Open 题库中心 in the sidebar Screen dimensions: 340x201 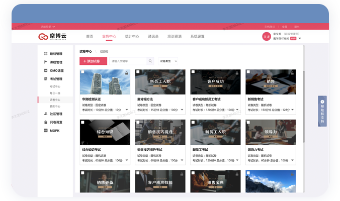pos(55,107)
